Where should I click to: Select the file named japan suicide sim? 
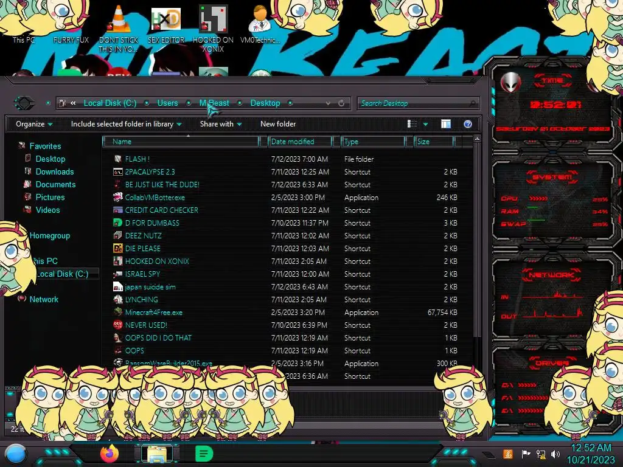pos(150,287)
